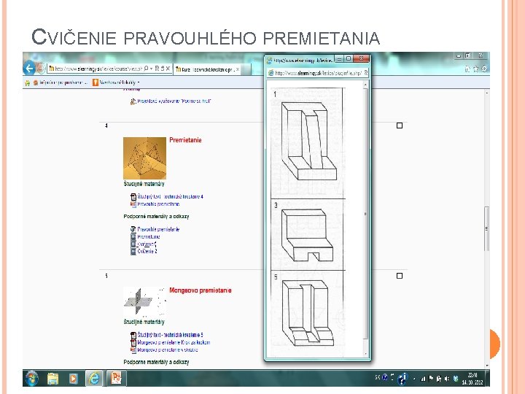Image resolution: width=525 pixels, height=394 pixels.
Task: Click the Premietanie section thumbnail image
Action: (x=144, y=158)
